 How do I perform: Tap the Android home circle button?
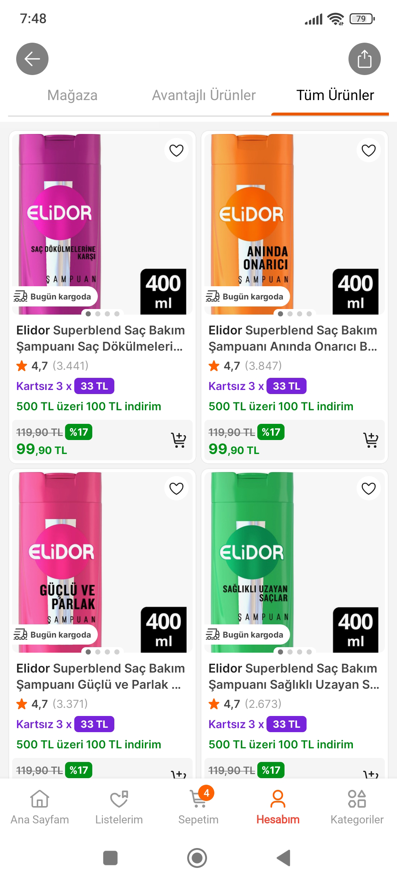197,858
